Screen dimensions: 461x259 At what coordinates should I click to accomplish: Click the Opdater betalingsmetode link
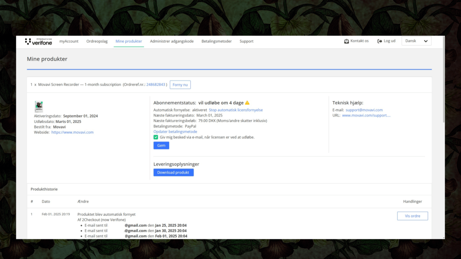(175, 132)
